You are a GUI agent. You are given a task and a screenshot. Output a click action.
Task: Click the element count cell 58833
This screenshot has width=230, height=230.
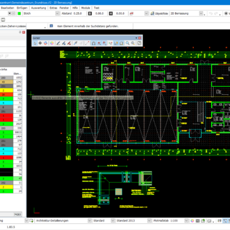click(x=18, y=132)
